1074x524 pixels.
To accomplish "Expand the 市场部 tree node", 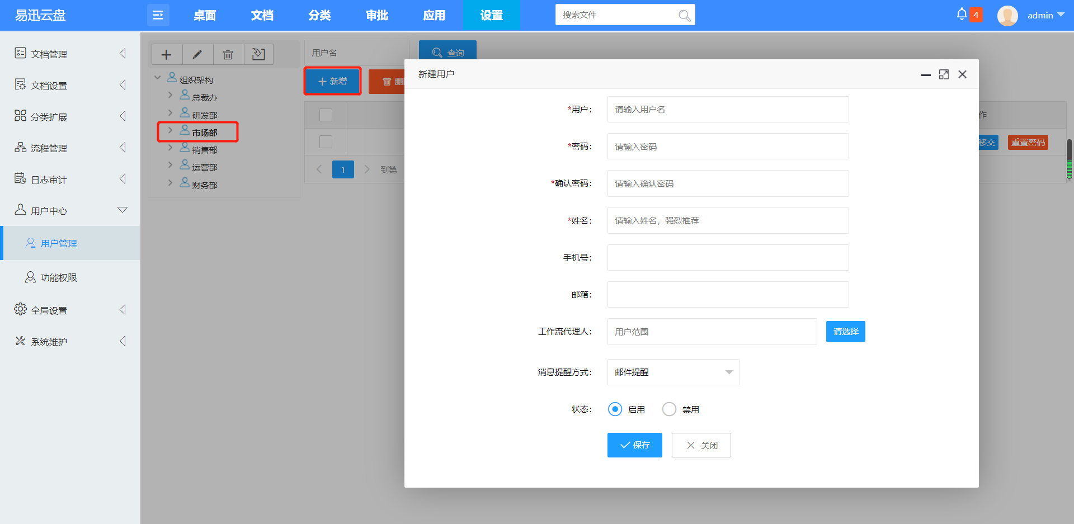I will pyautogui.click(x=171, y=131).
